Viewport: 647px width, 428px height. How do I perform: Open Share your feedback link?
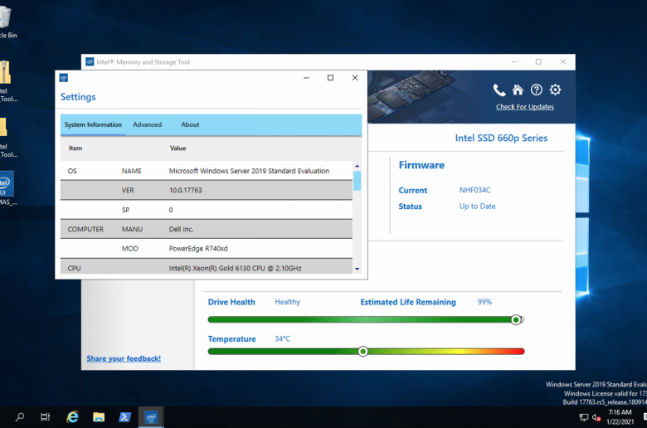(124, 358)
